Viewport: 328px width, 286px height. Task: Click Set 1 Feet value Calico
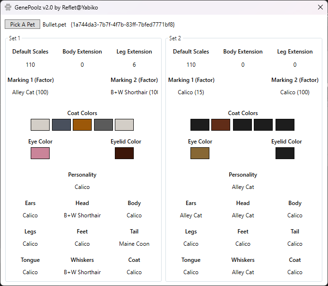(x=82, y=244)
